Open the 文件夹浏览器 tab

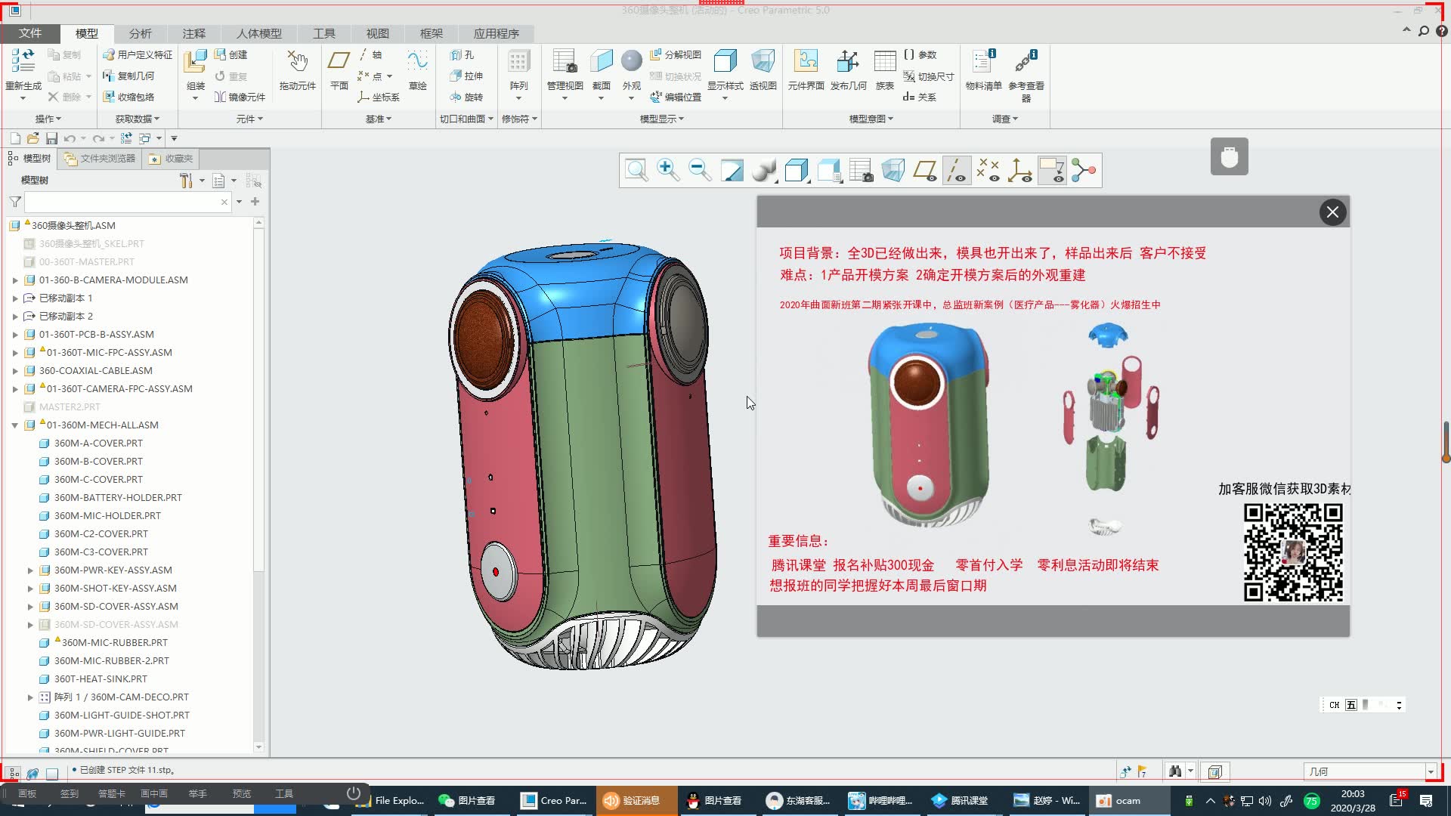(100, 159)
